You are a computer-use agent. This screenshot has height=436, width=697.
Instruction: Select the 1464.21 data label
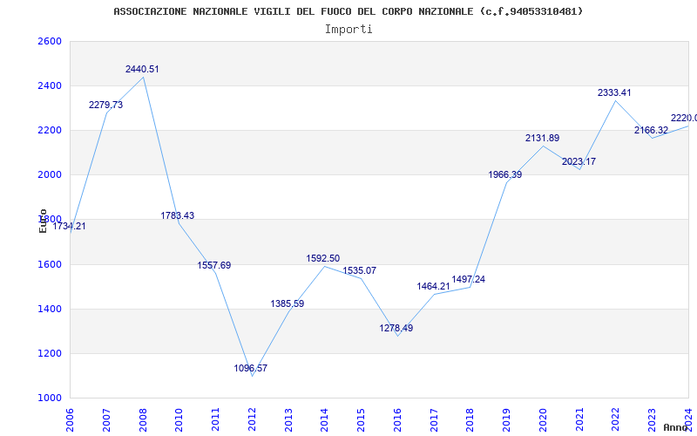[x=433, y=287]
